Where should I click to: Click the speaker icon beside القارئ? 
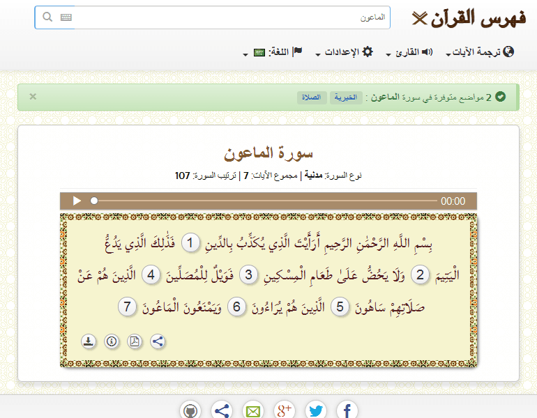[427, 52]
